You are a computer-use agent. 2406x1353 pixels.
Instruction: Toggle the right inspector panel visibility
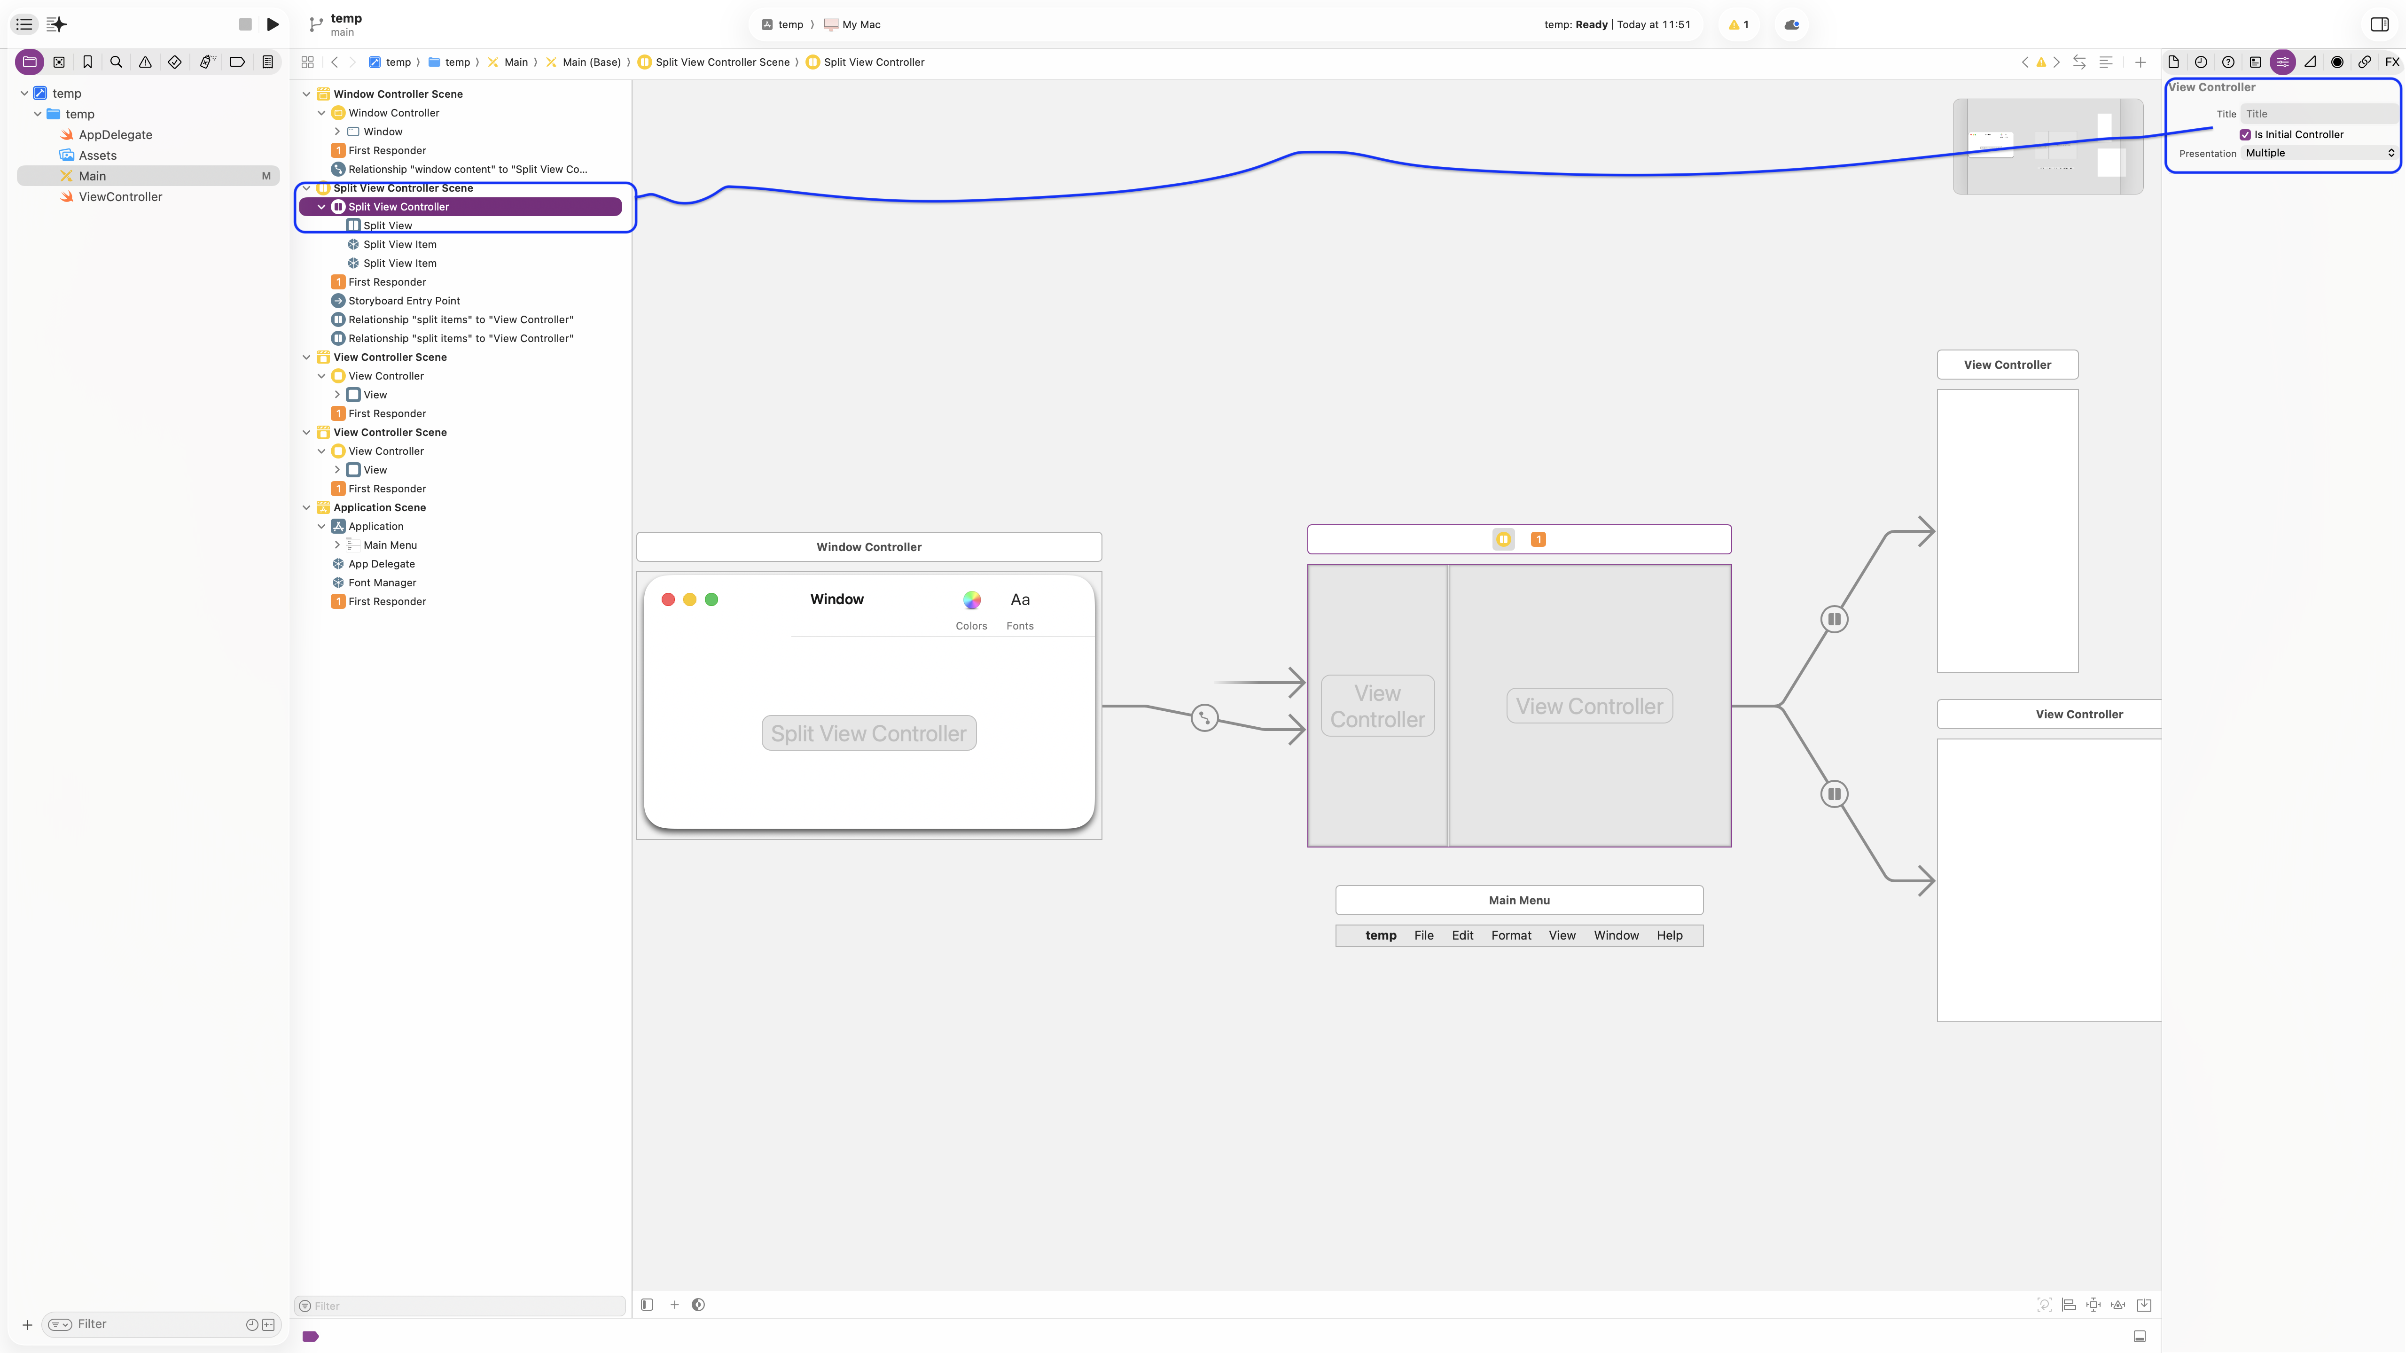(x=2379, y=24)
